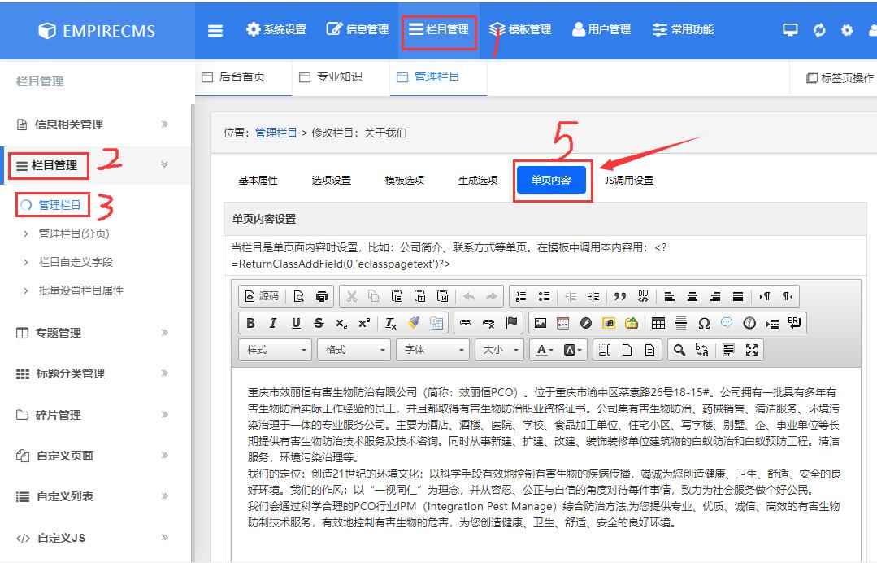
Task: Toggle bold formatting in the editor
Action: (250, 322)
